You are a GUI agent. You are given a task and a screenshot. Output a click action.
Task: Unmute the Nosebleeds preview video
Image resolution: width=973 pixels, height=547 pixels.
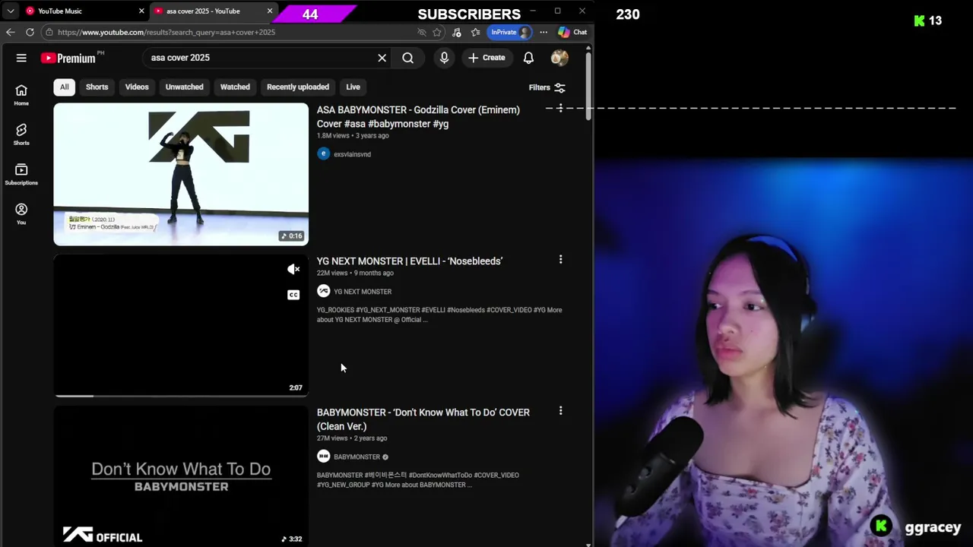click(293, 269)
